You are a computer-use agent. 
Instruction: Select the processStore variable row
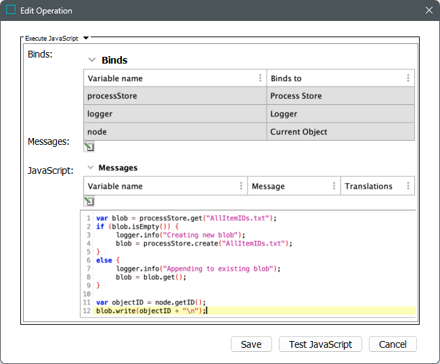[x=175, y=96]
